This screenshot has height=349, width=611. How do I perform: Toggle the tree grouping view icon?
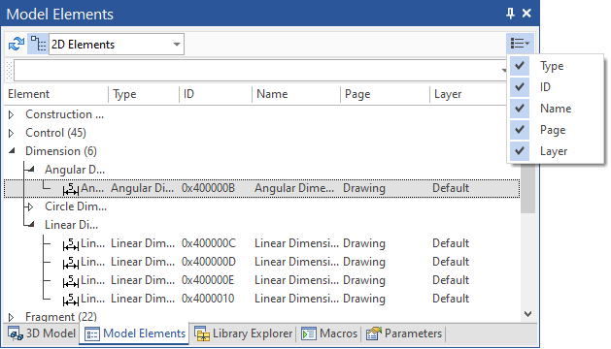[38, 44]
